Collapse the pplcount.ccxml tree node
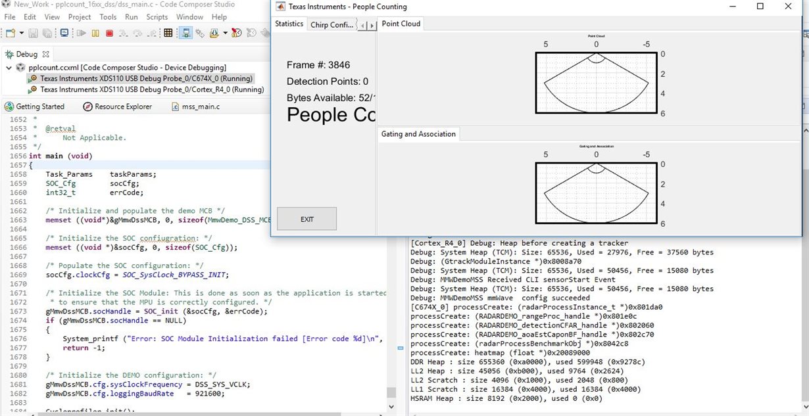This screenshot has height=416, width=809. coord(9,68)
